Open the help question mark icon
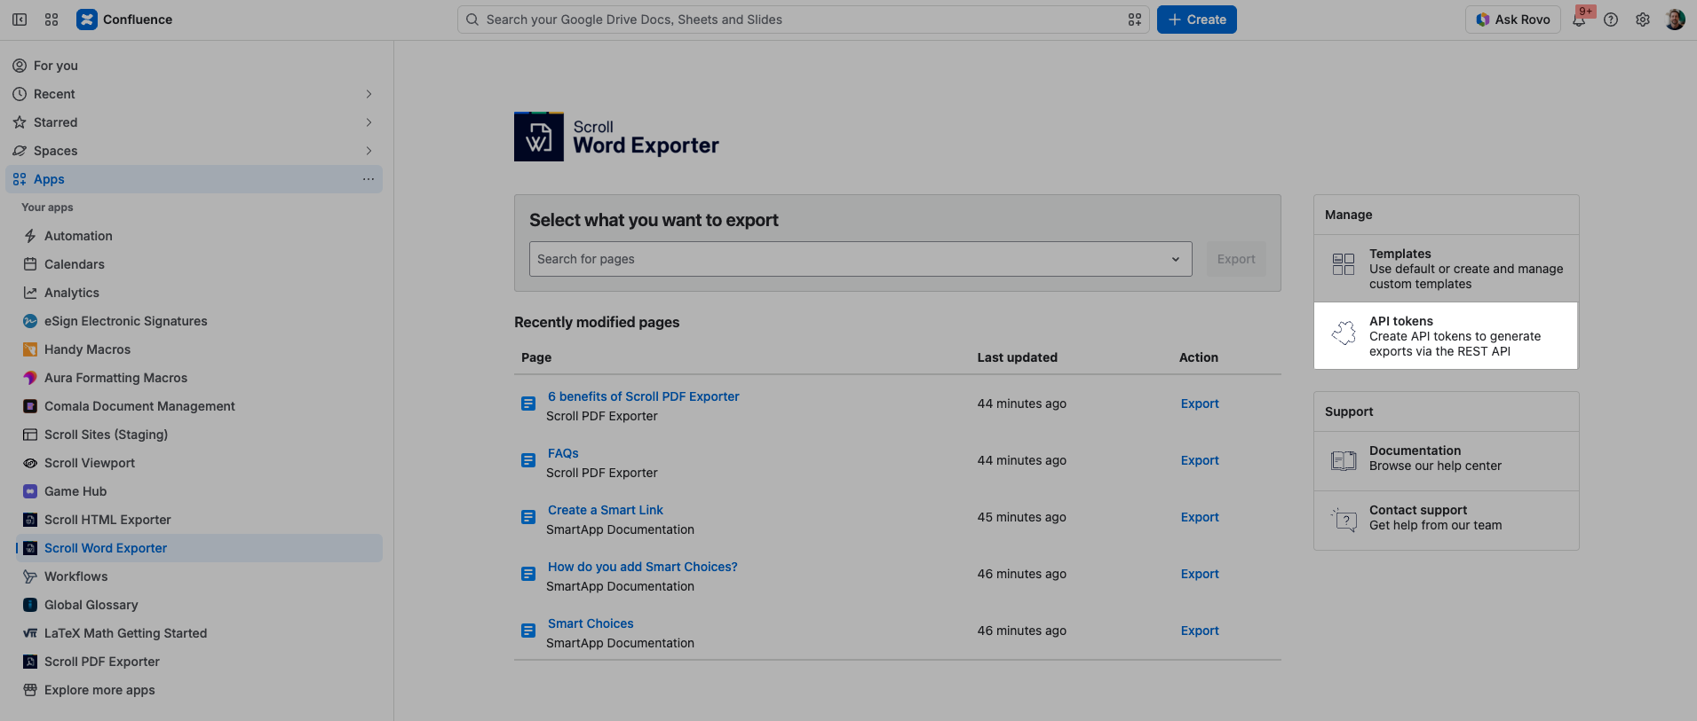 pos(1611,20)
